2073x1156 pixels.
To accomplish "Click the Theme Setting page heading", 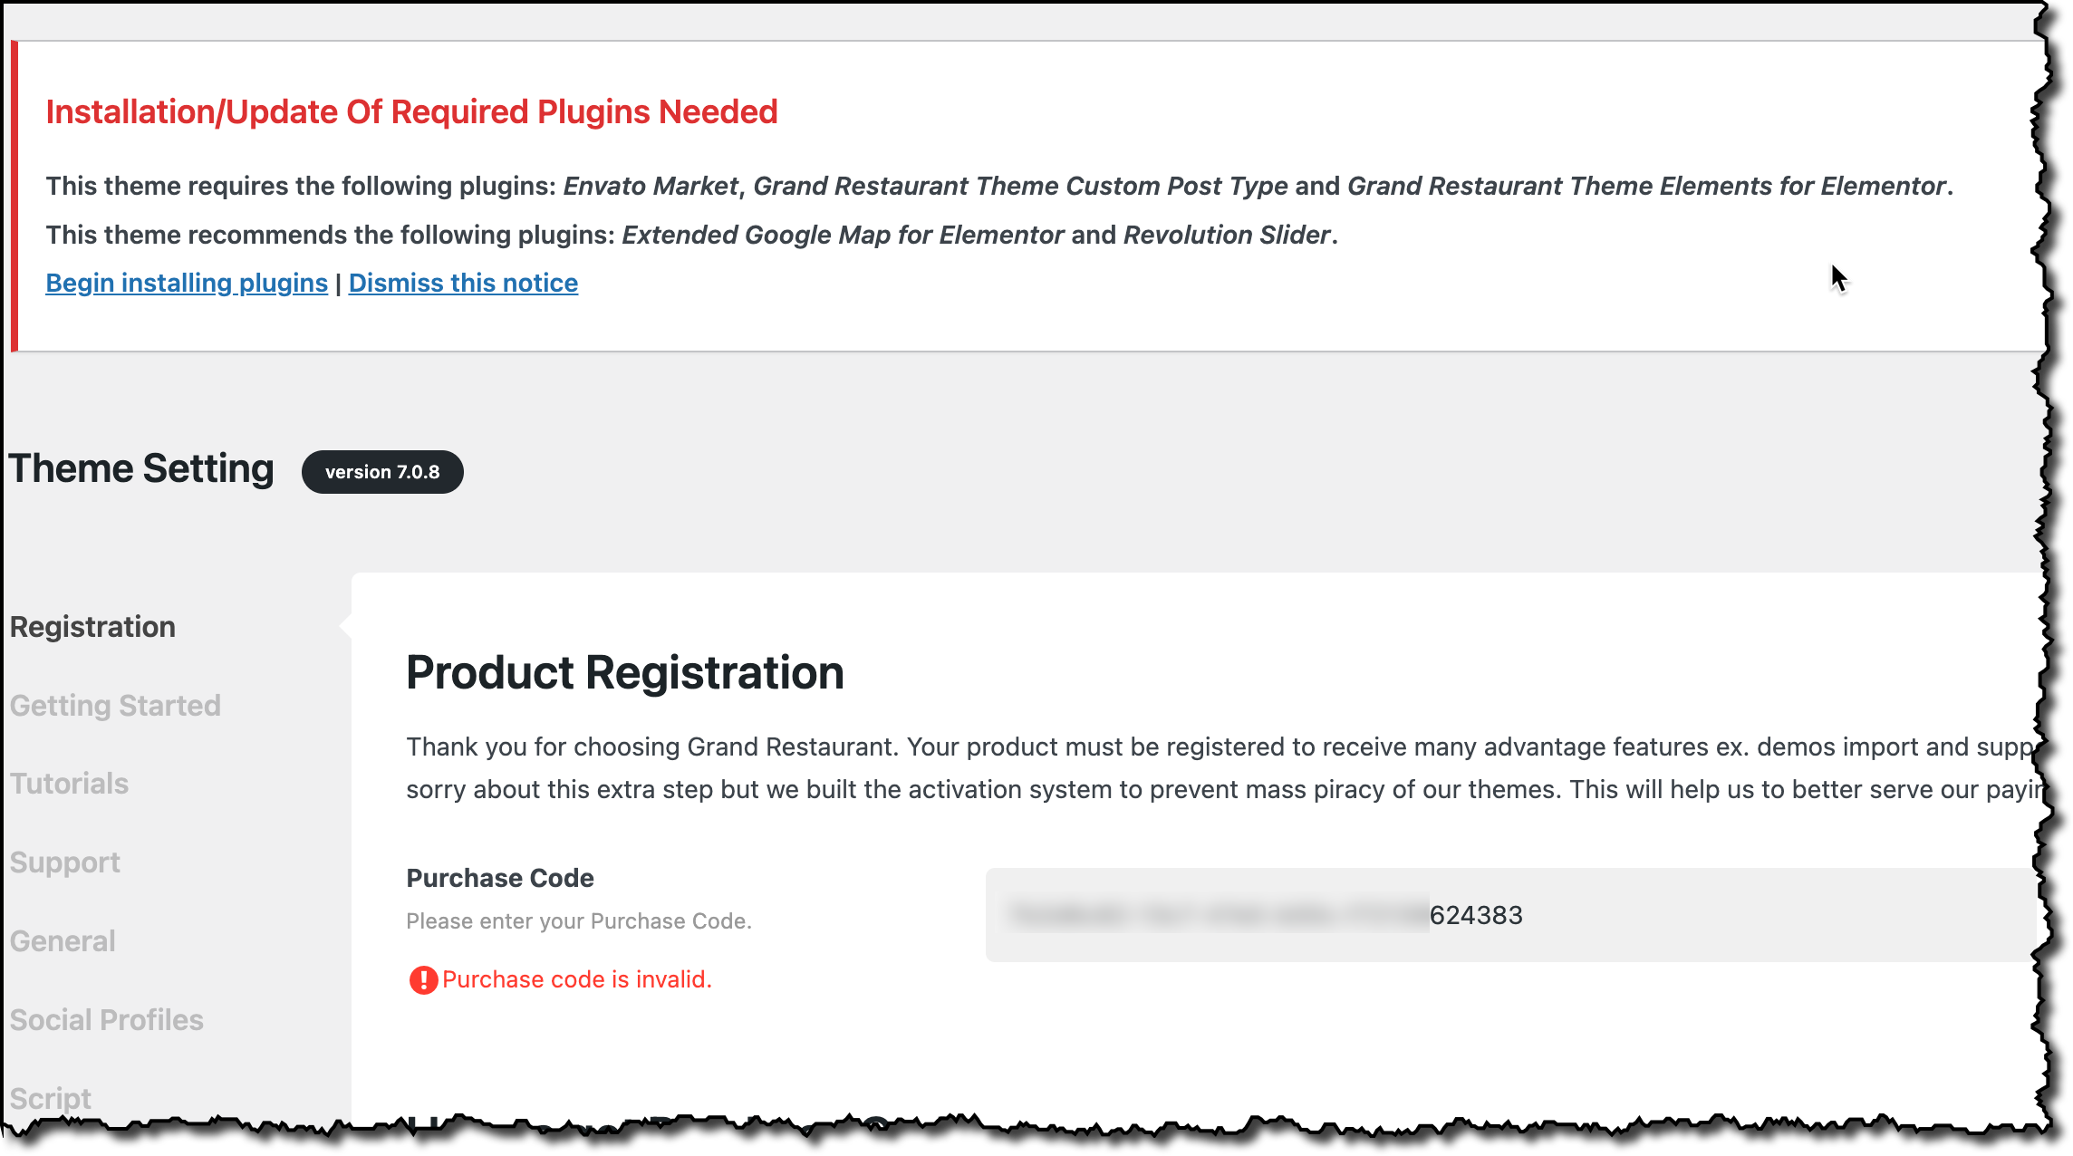I will (141, 468).
